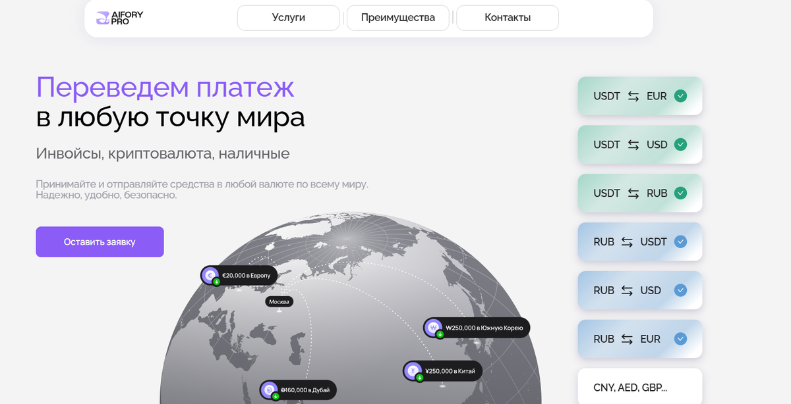791x404 pixels.
Task: Click the Москва label on the globe
Action: (x=279, y=301)
